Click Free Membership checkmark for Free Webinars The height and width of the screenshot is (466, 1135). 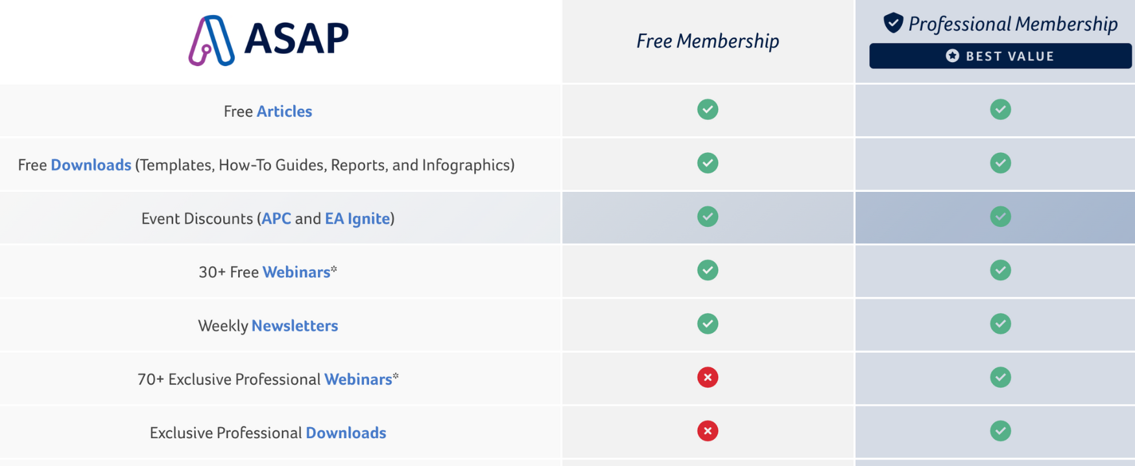[x=708, y=270]
